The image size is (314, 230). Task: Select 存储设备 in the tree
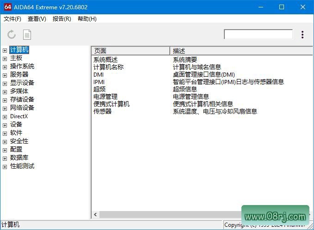pyautogui.click(x=22, y=99)
